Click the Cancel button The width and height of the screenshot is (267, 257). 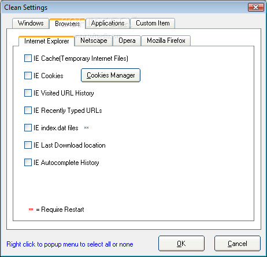coord(238,244)
